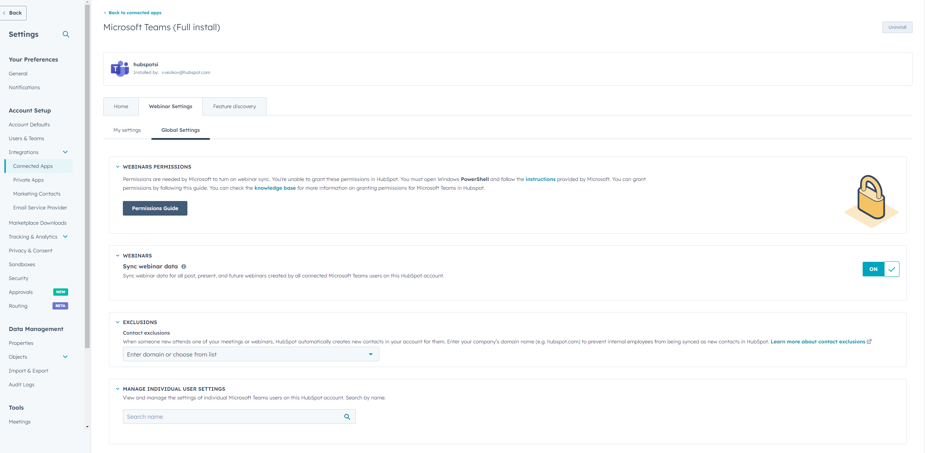
Task: Collapse the Webinars Permissions section chevron
Action: tap(118, 167)
